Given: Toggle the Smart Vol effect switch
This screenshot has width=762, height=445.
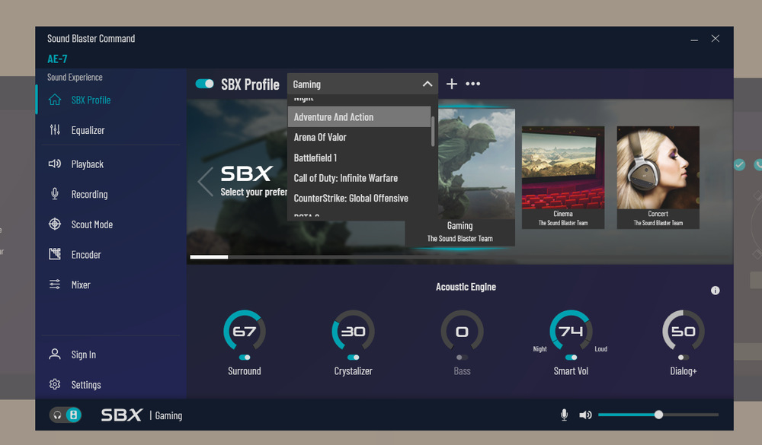Looking at the screenshot, I should tap(571, 358).
